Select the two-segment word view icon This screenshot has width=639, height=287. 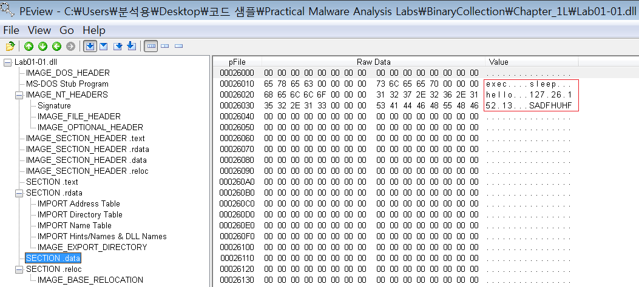[x=164, y=47]
